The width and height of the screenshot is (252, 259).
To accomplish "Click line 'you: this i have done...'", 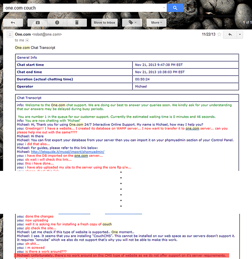I will (35, 163).
